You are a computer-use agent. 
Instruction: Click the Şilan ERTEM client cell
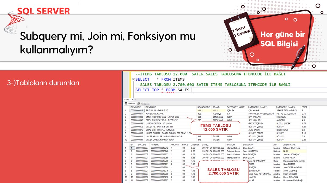pyautogui.click(x=289, y=164)
